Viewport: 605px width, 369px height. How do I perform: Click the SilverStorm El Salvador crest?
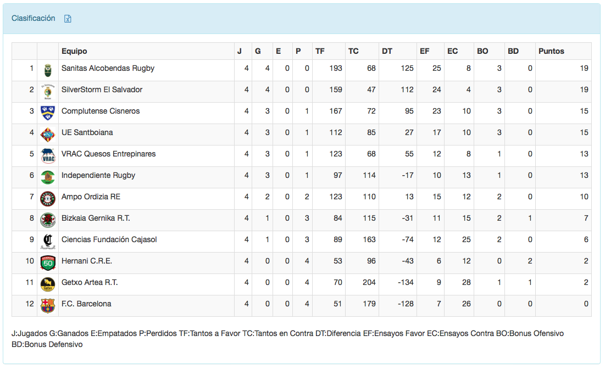point(48,91)
